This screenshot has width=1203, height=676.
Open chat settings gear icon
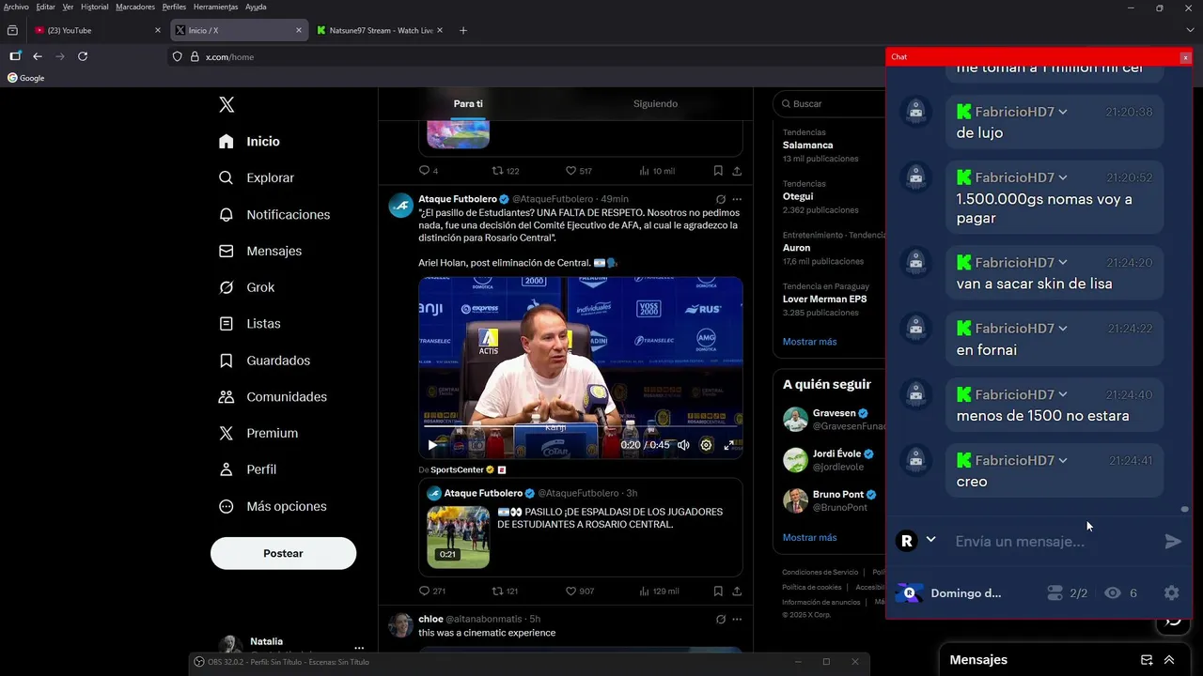click(1171, 593)
